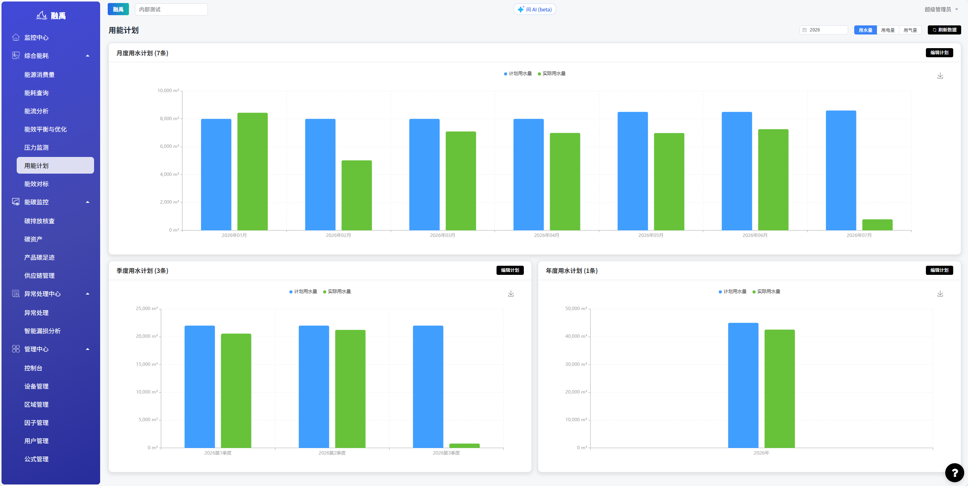Click the green February actual usage bar
The image size is (968, 486).
(357, 195)
